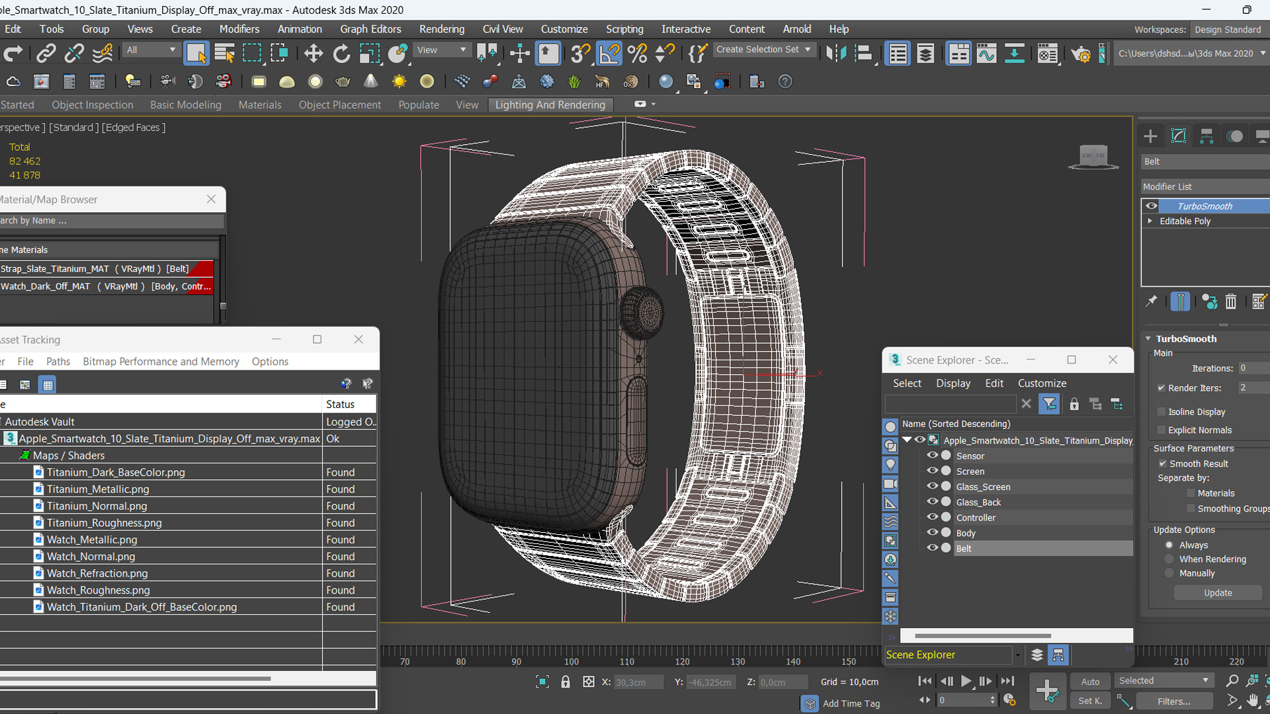Toggle Percent Snap icon

[637, 54]
